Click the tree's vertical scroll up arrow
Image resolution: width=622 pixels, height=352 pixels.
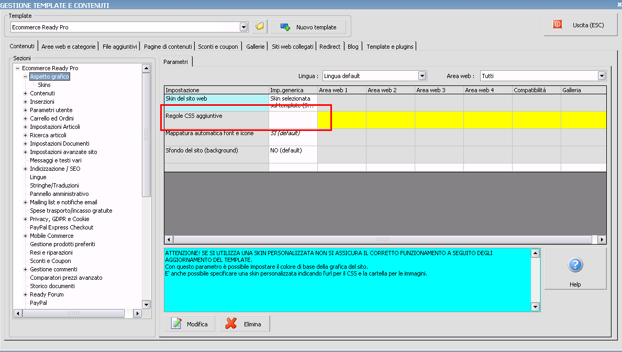(x=146, y=68)
